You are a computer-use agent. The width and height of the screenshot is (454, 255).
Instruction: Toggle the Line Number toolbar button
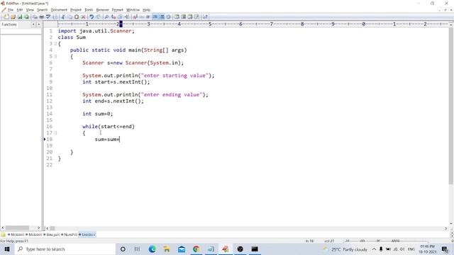[162, 17]
